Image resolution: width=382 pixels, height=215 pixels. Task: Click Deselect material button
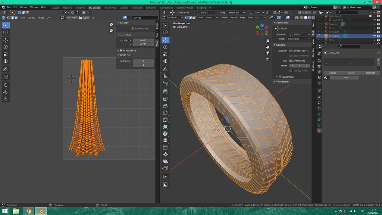[370, 73]
